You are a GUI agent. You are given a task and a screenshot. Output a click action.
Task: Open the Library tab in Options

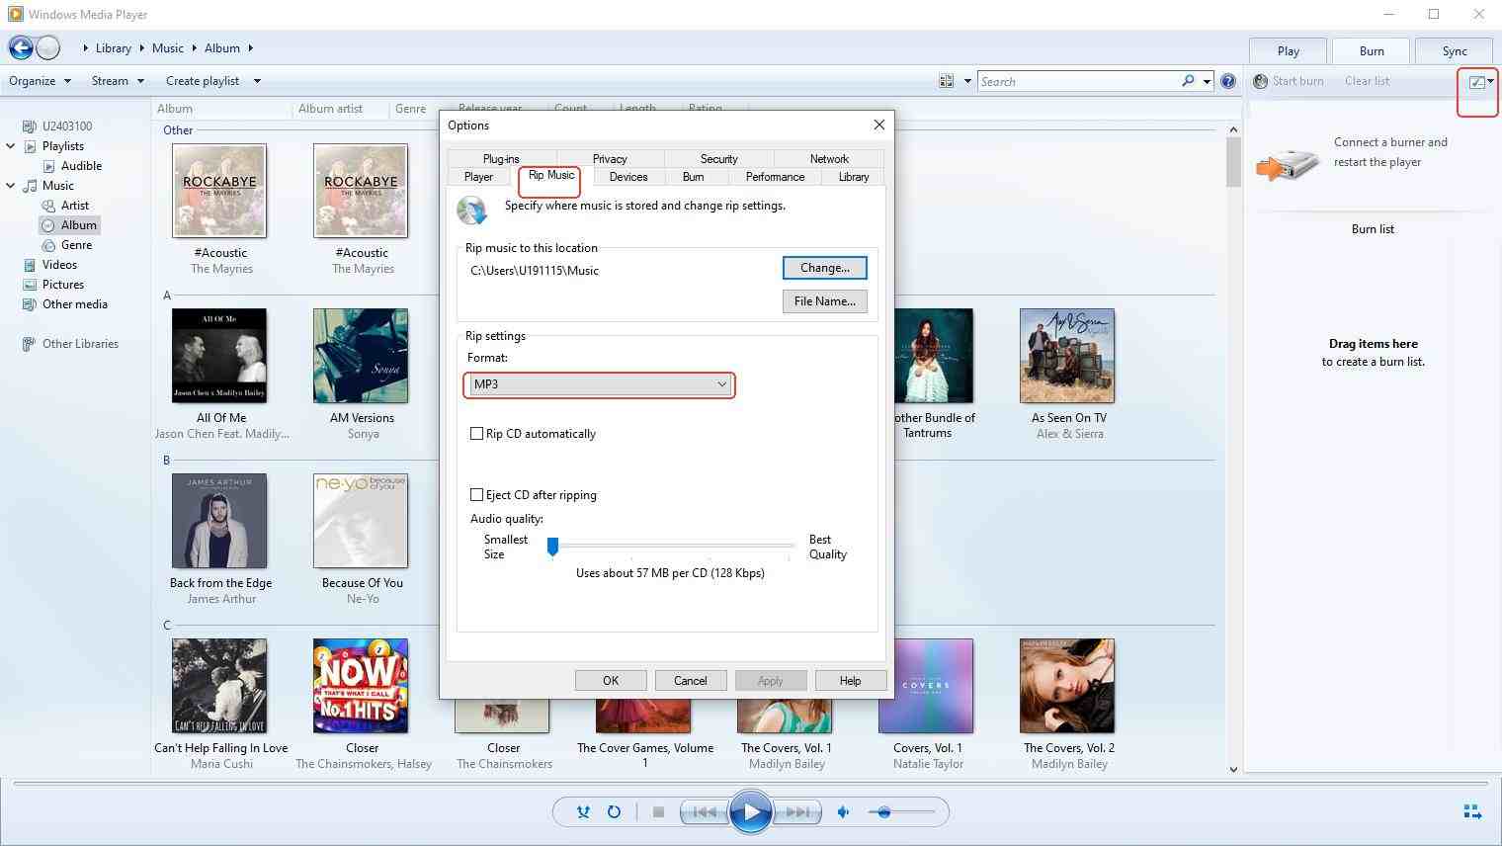854,177
